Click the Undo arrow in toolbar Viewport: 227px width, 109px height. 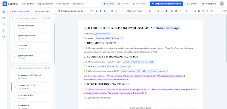112,11
